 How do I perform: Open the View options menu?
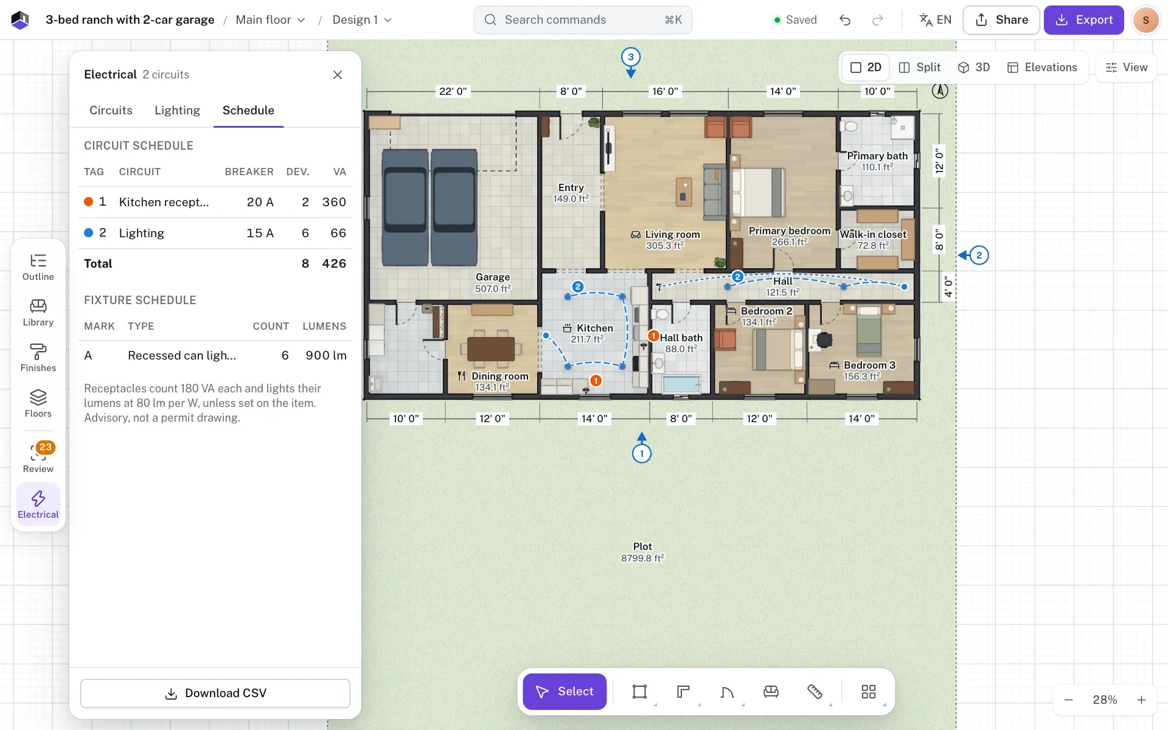coord(1127,68)
